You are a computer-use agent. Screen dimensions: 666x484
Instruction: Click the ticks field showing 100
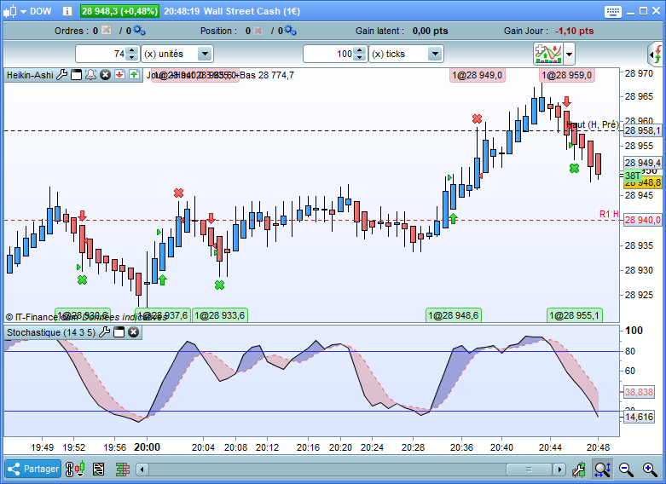point(329,54)
